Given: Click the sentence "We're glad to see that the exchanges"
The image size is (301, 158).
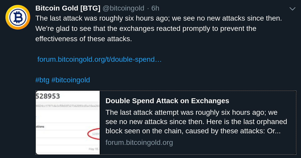Looking at the screenshot, I should [95, 29].
